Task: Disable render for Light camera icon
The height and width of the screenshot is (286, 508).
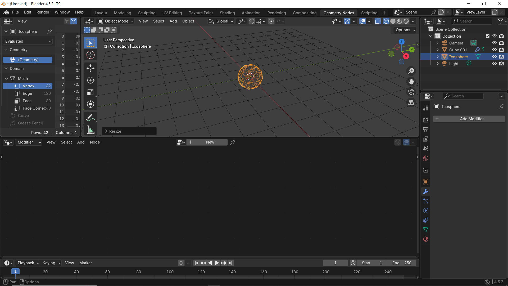Action: pyautogui.click(x=501, y=64)
